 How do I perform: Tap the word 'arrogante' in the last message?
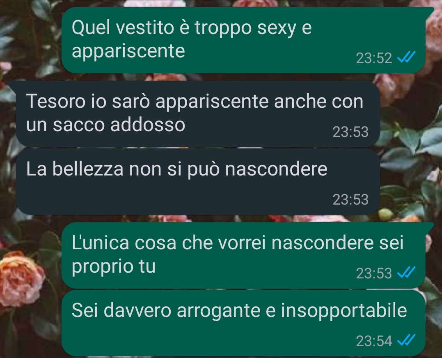pyautogui.click(x=219, y=312)
